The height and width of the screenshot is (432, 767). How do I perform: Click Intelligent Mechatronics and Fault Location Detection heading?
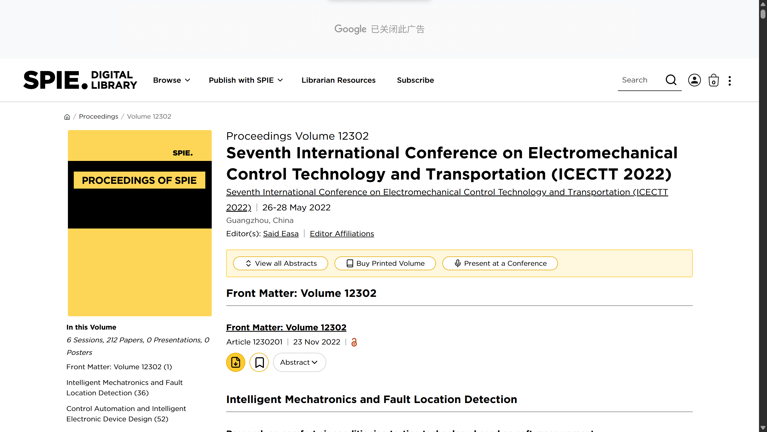(371, 399)
